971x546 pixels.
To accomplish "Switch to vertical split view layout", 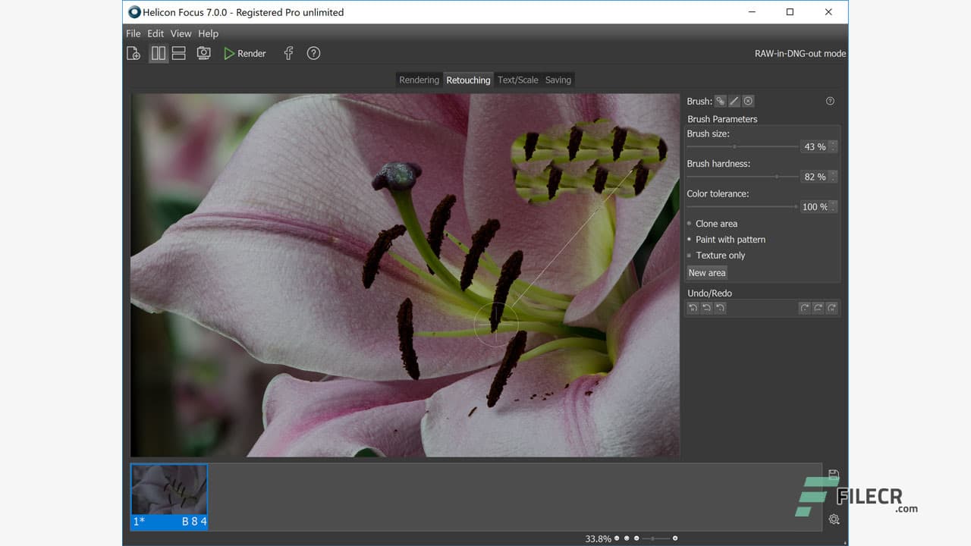I will tap(158, 53).
